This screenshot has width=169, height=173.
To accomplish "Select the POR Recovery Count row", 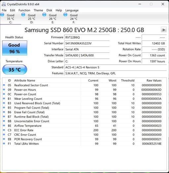I will click(x=82, y=139).
